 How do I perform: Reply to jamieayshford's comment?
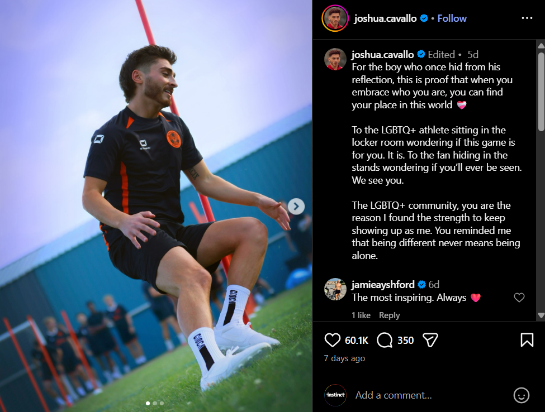(x=389, y=315)
